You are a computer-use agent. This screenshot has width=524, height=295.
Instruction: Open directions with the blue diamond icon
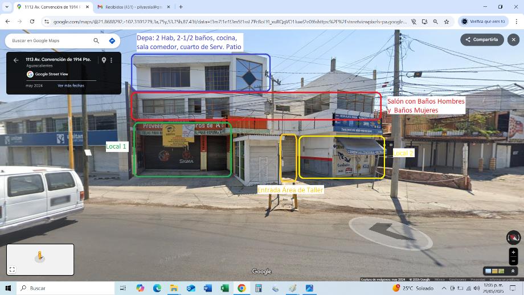(112, 41)
